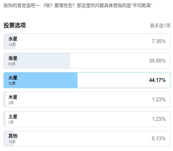Click the 6.13% percentage label
The height and width of the screenshot is (151, 173).
(x=159, y=139)
